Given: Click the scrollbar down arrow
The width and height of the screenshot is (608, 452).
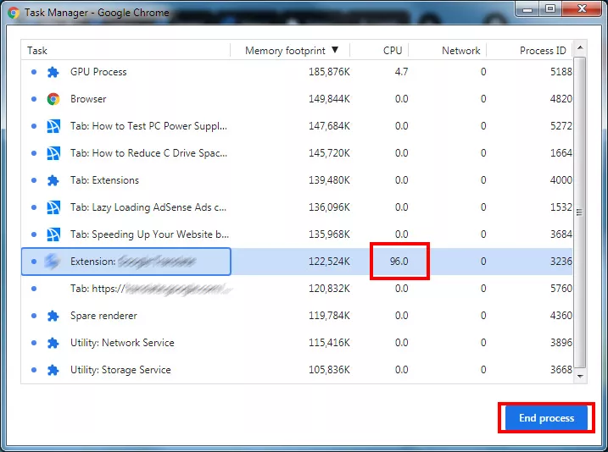Looking at the screenshot, I should pos(580,376).
